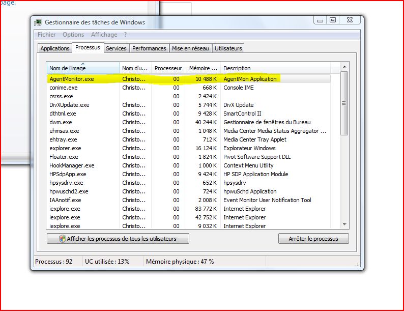
Task: Click the scrollbar down arrow in process list
Action: (344, 224)
